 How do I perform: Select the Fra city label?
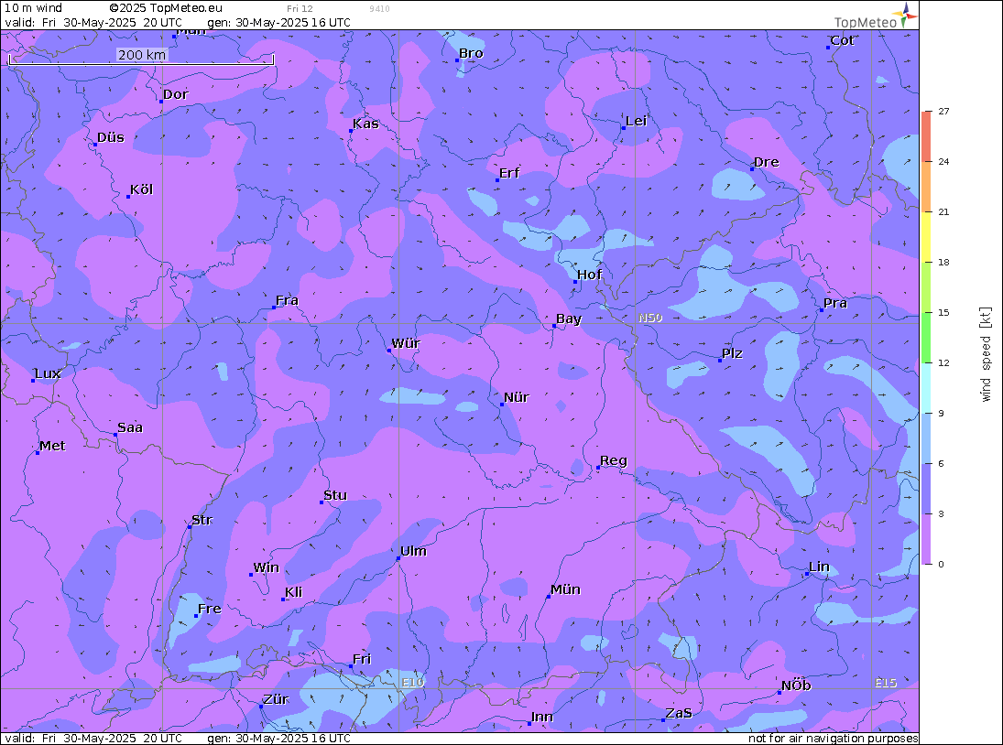pyautogui.click(x=287, y=300)
